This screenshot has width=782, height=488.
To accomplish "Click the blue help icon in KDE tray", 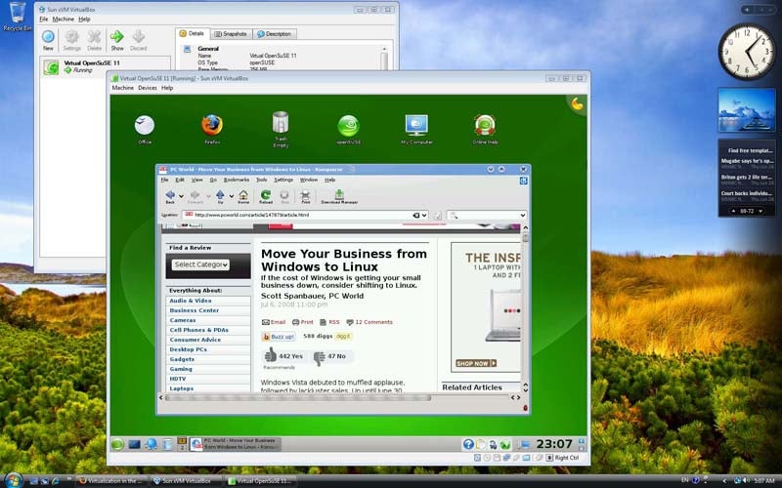I will (468, 444).
